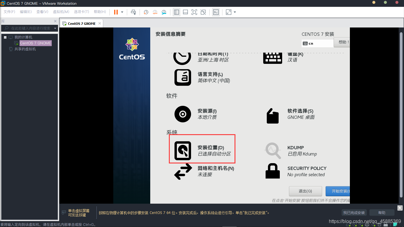Image resolution: width=404 pixels, height=227 pixels.
Task: Click the printer icon in the status bar
Action: (x=367, y=225)
